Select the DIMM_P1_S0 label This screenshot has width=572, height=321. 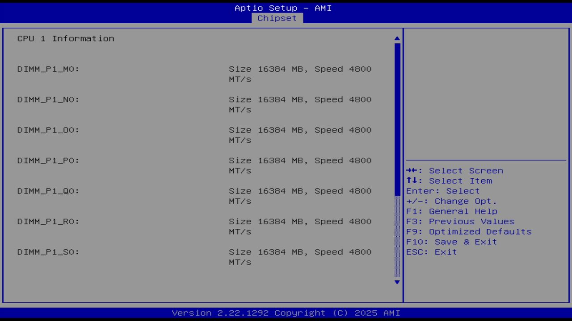(48, 252)
